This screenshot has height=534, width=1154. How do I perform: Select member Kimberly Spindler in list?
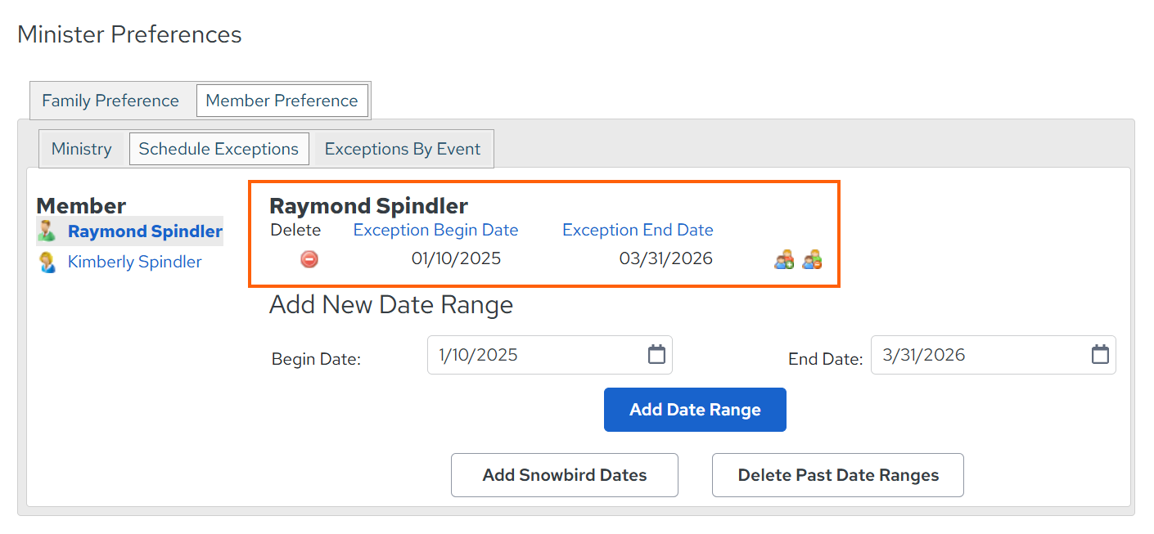point(135,262)
